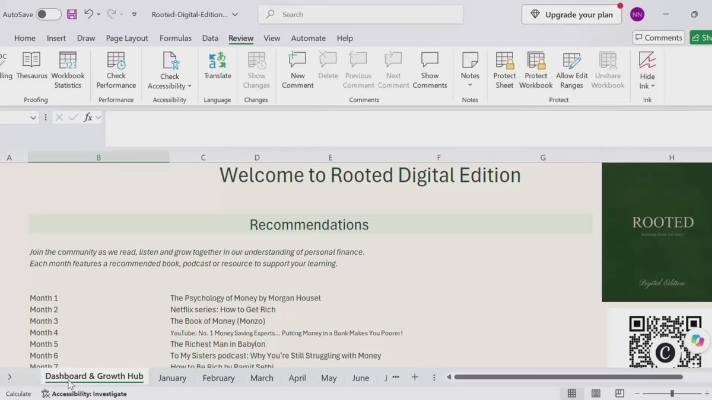The image size is (712, 400).
Task: Expand the Notes dropdown
Action: pyautogui.click(x=470, y=85)
